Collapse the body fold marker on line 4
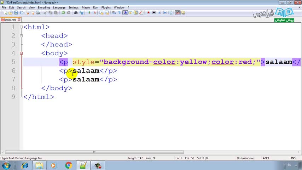The image size is (302, 170). pyautogui.click(x=21, y=53)
